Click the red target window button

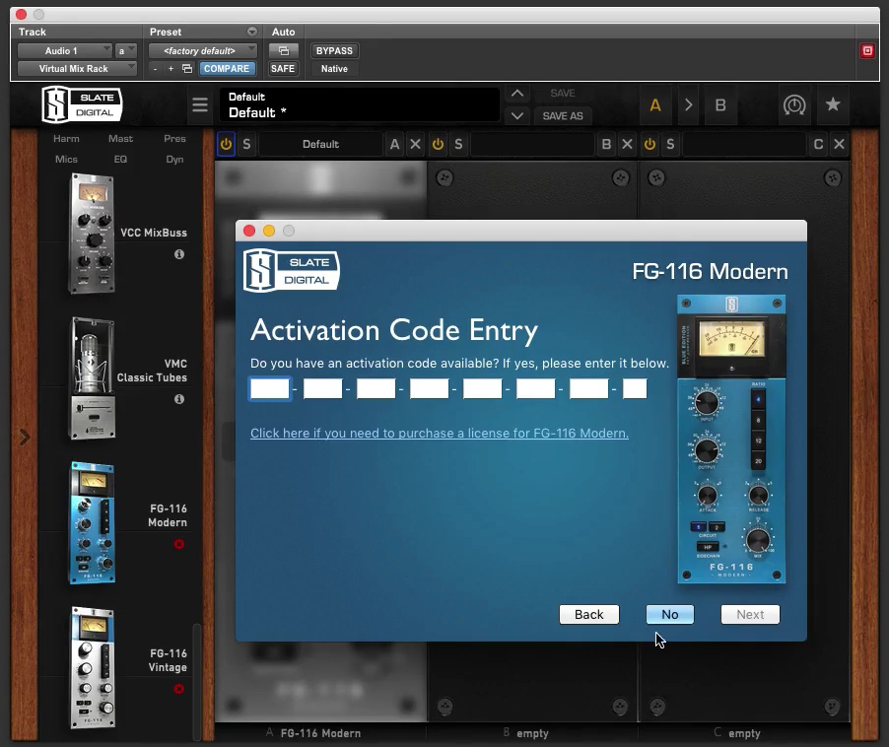coord(867,51)
